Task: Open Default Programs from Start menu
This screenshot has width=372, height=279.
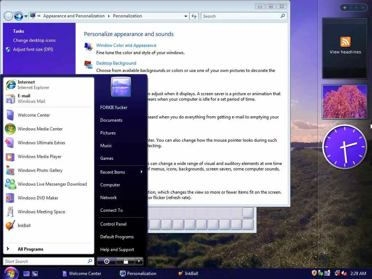Action: click(x=117, y=237)
